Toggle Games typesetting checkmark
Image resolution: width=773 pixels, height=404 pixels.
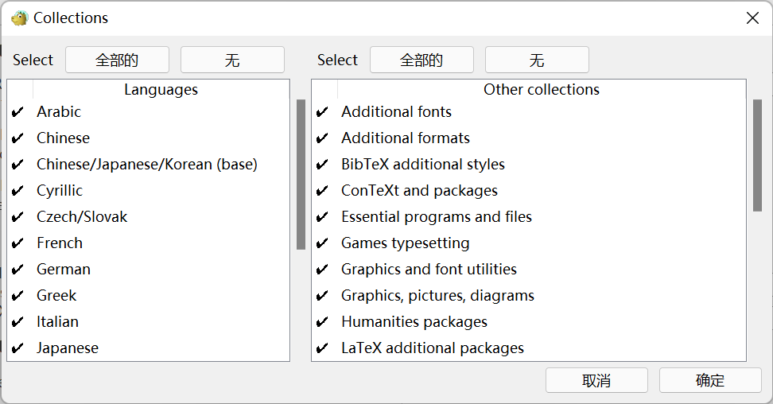(x=322, y=243)
